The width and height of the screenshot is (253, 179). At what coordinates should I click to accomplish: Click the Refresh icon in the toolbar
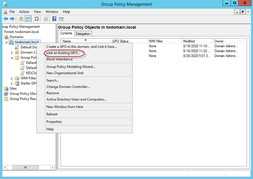point(46,19)
